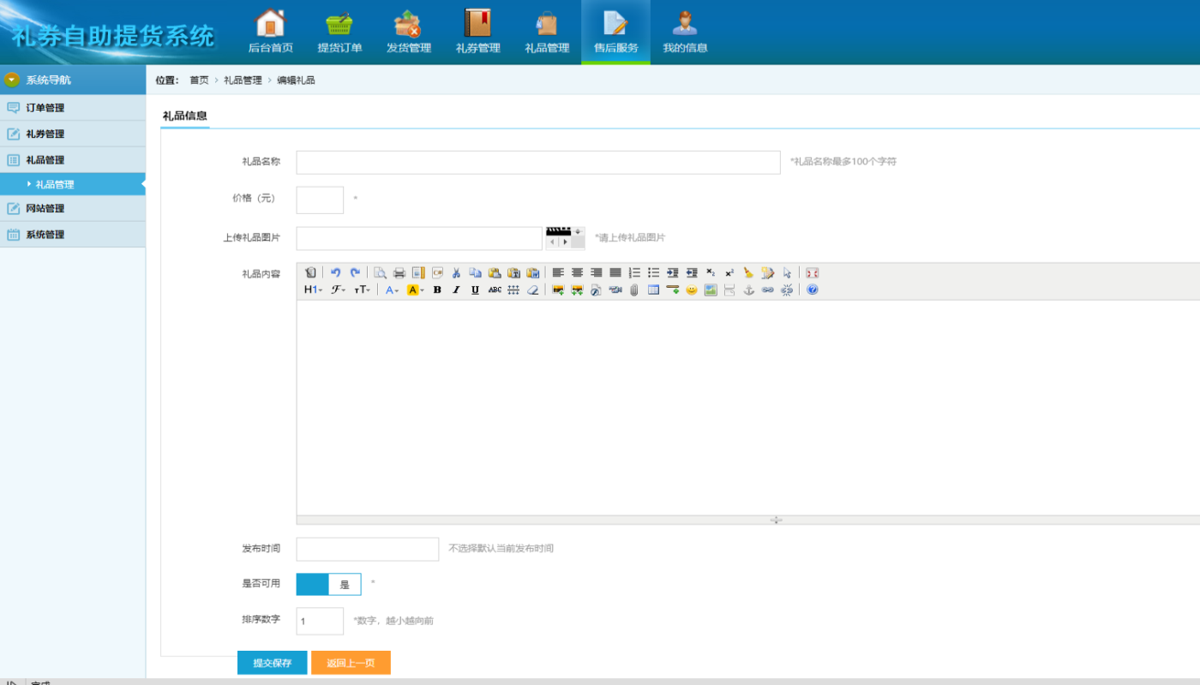Toggle the 是否可用 switch
The height and width of the screenshot is (685, 1200).
pos(328,584)
